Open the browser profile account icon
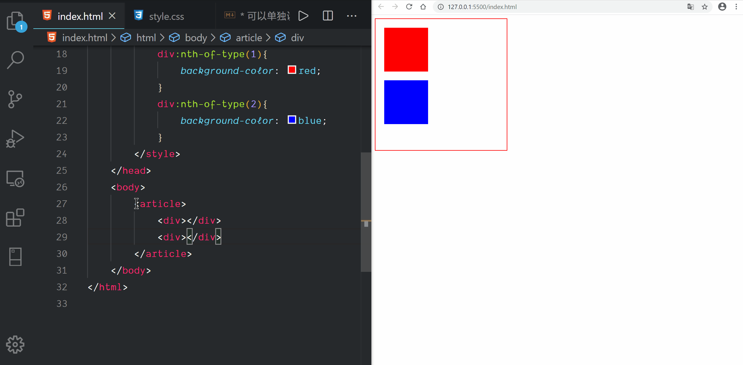Viewport: 743px width, 365px height. pyautogui.click(x=722, y=7)
